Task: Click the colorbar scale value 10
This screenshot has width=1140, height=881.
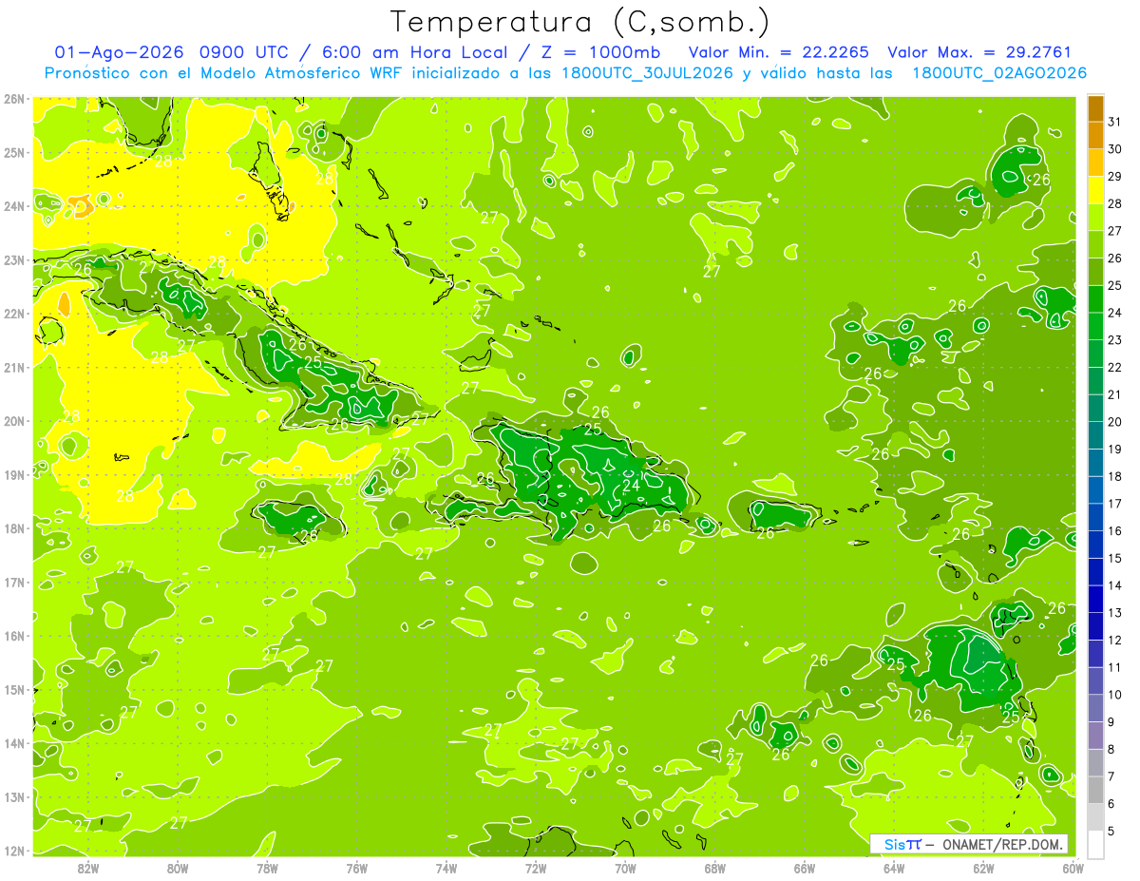Action: coord(1115,695)
